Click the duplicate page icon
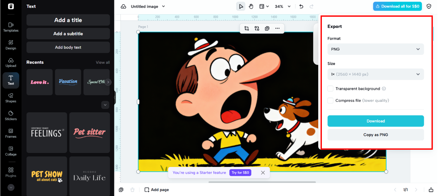The height and width of the screenshot is (196, 440). [121, 190]
